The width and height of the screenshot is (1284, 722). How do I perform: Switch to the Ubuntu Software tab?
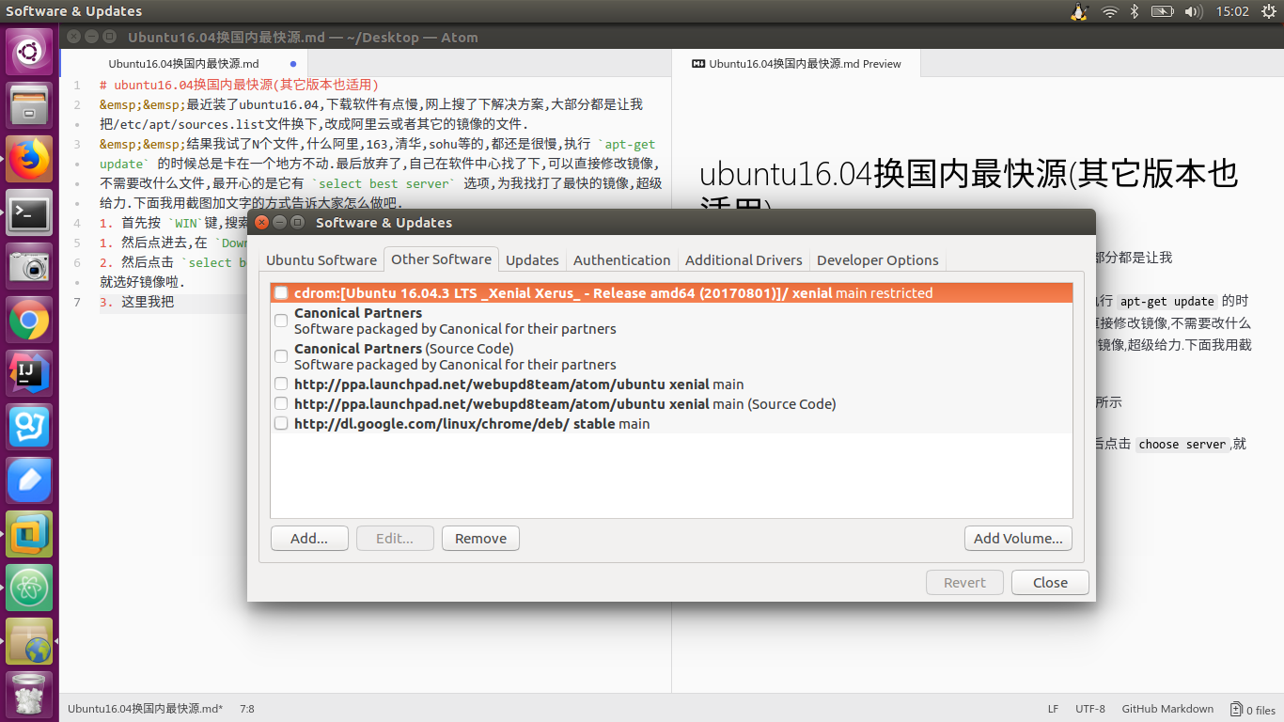[321, 260]
